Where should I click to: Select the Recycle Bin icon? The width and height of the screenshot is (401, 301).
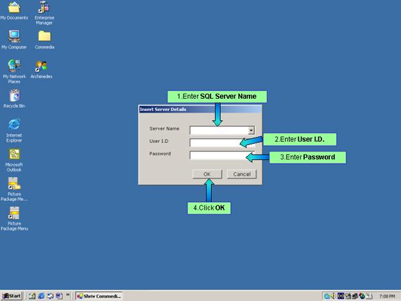[x=14, y=96]
